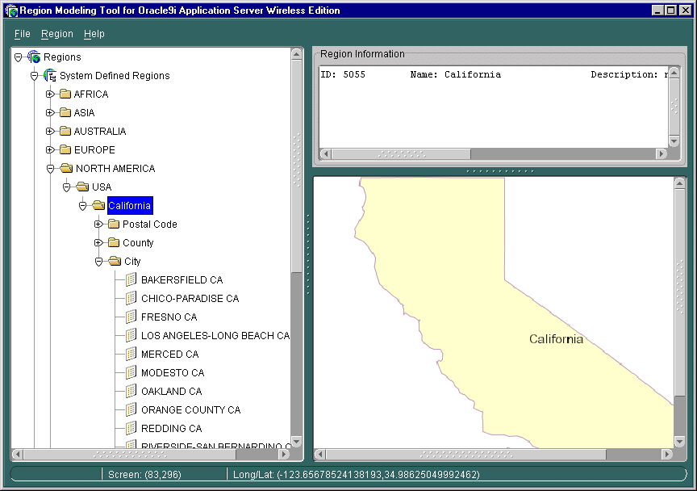The width and height of the screenshot is (697, 491).
Task: Collapse the City node
Action: pos(98,262)
